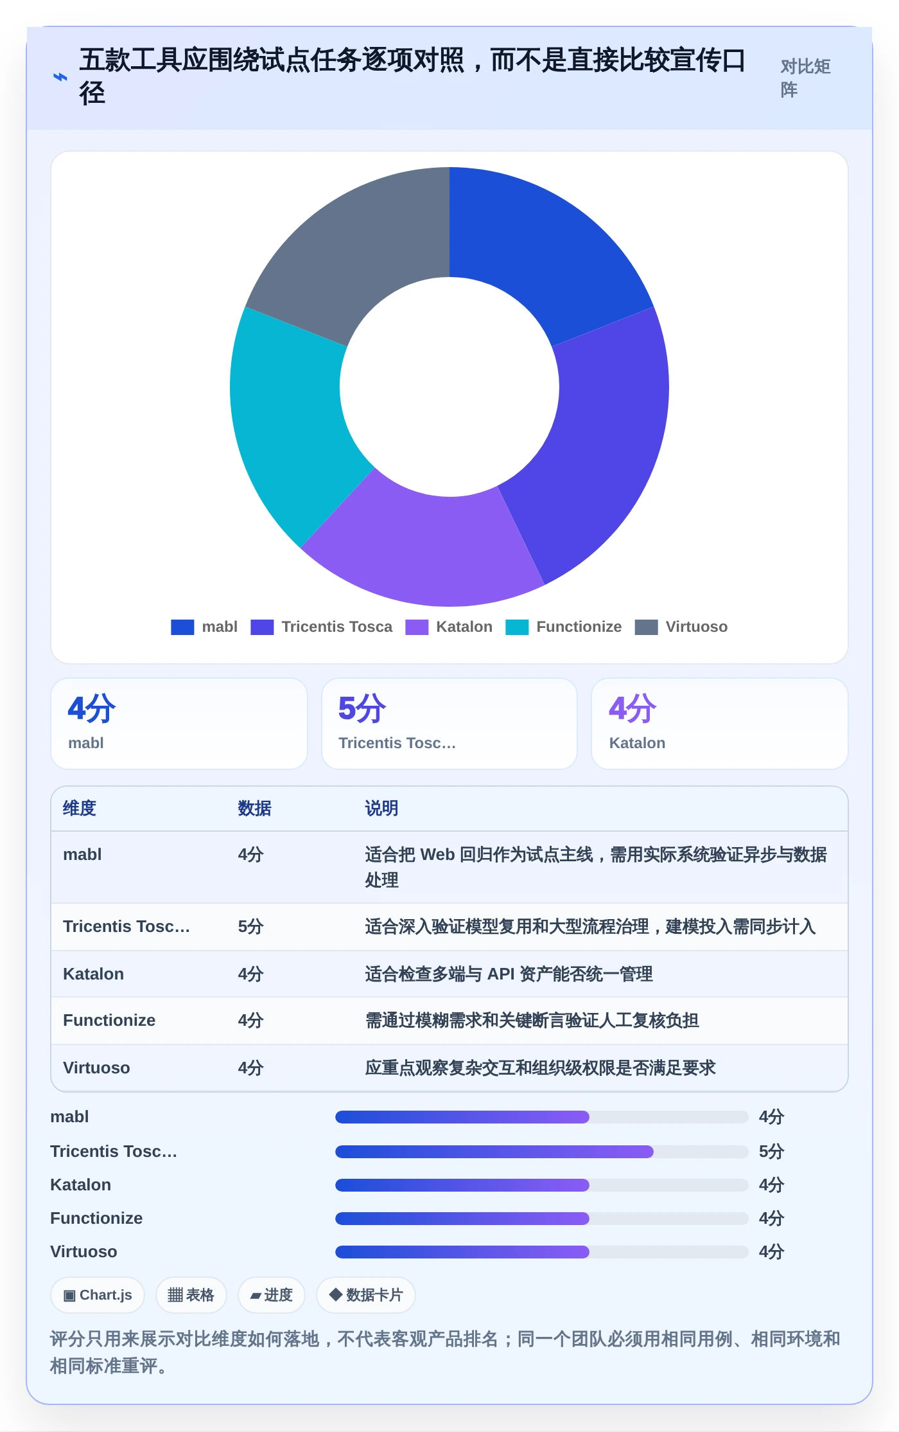Click the Virtuoso progress bar
The width and height of the screenshot is (899, 1432).
point(541,1252)
